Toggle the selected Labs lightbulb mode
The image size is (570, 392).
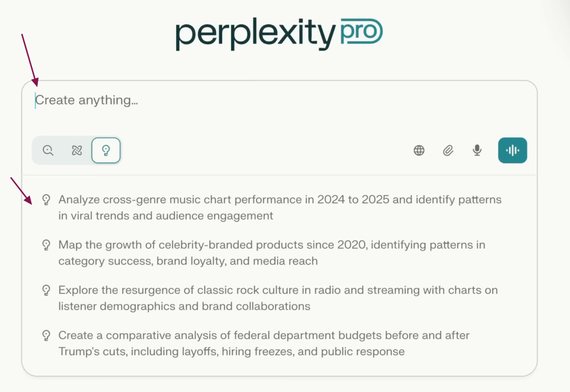[x=106, y=150]
